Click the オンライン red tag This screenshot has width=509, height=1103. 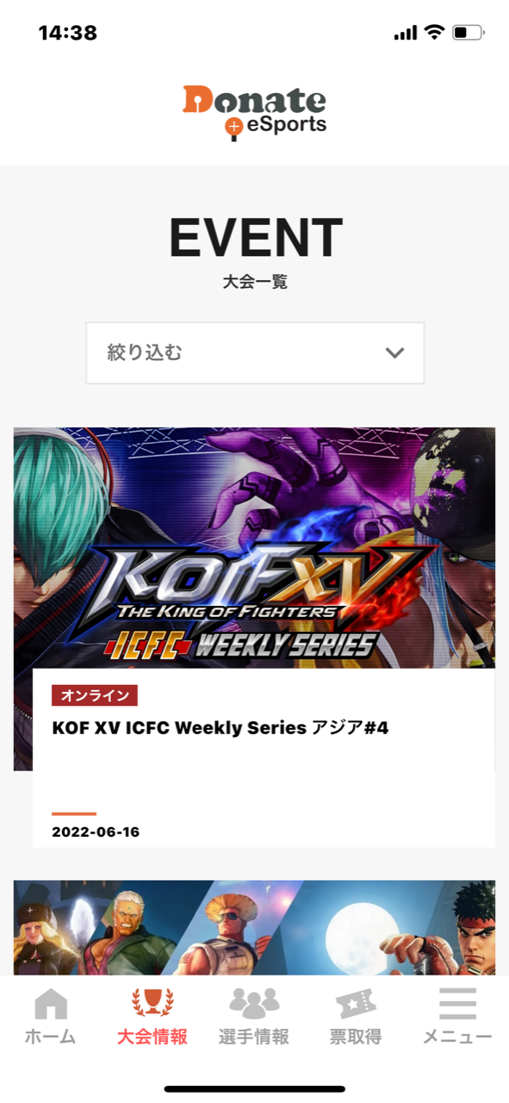[x=95, y=695]
